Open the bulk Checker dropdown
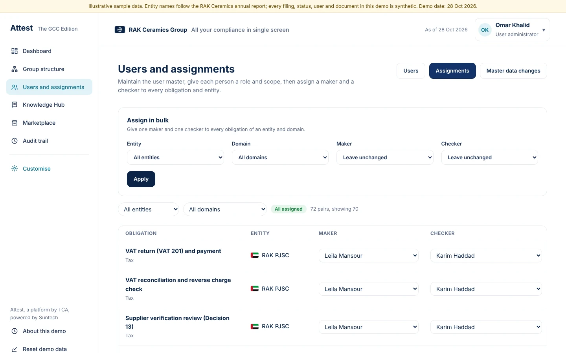 coord(490,157)
